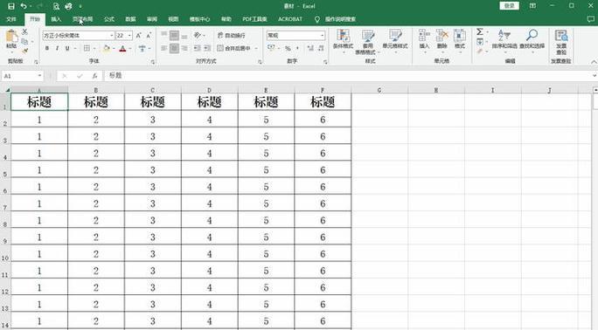Click the text orientation icon

(x=198, y=35)
